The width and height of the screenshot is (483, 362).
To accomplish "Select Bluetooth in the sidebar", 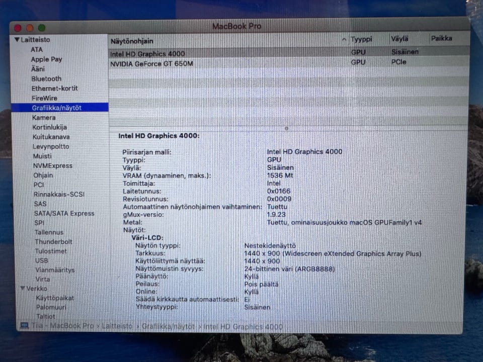I will point(46,79).
